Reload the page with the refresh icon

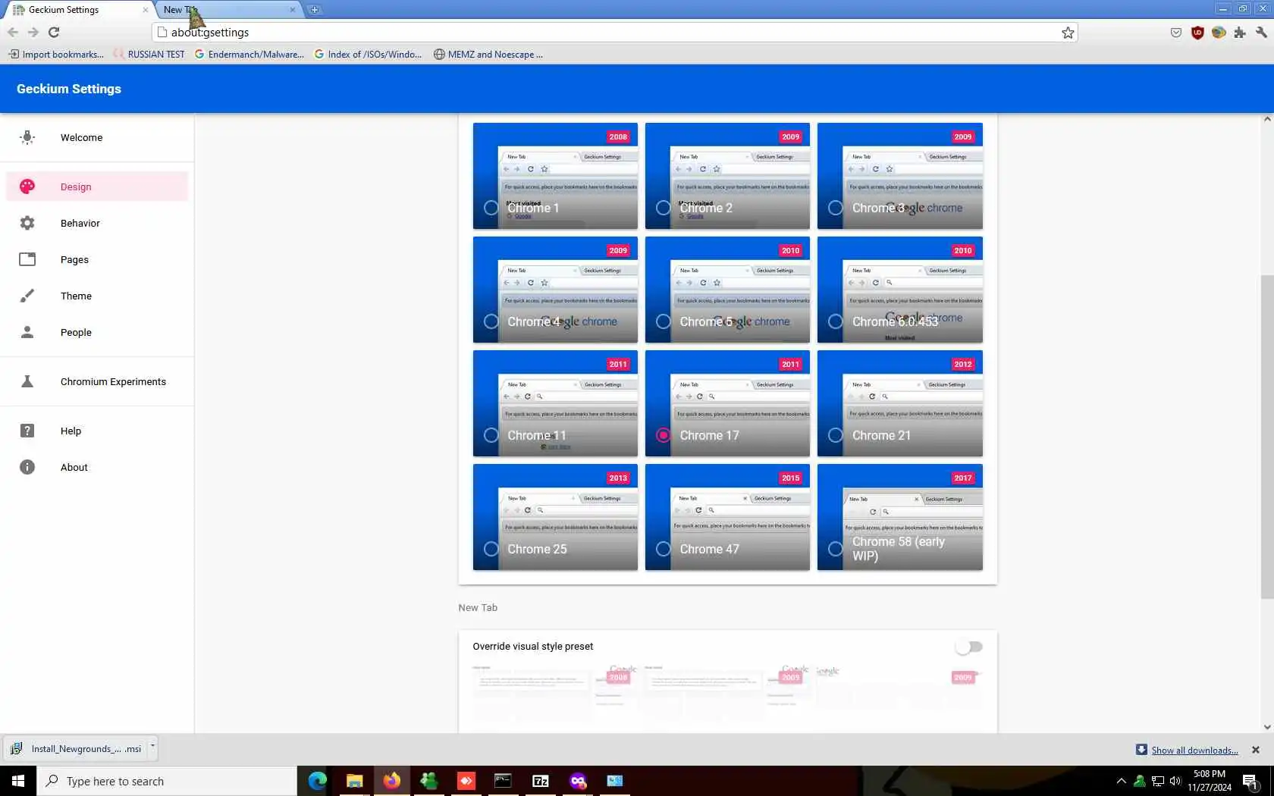coord(54,32)
